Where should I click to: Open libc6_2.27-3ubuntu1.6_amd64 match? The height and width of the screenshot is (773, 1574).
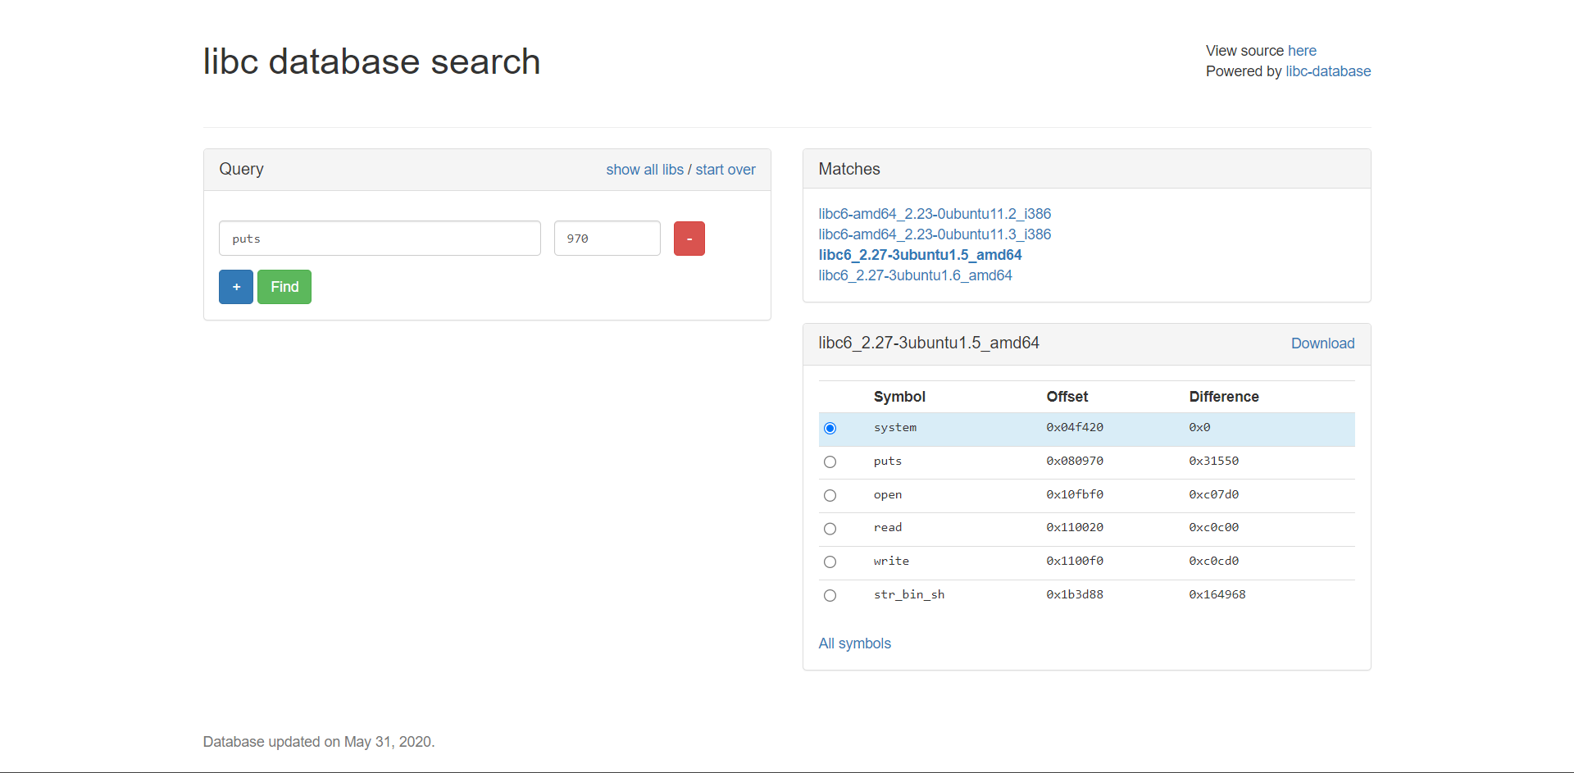click(x=915, y=275)
